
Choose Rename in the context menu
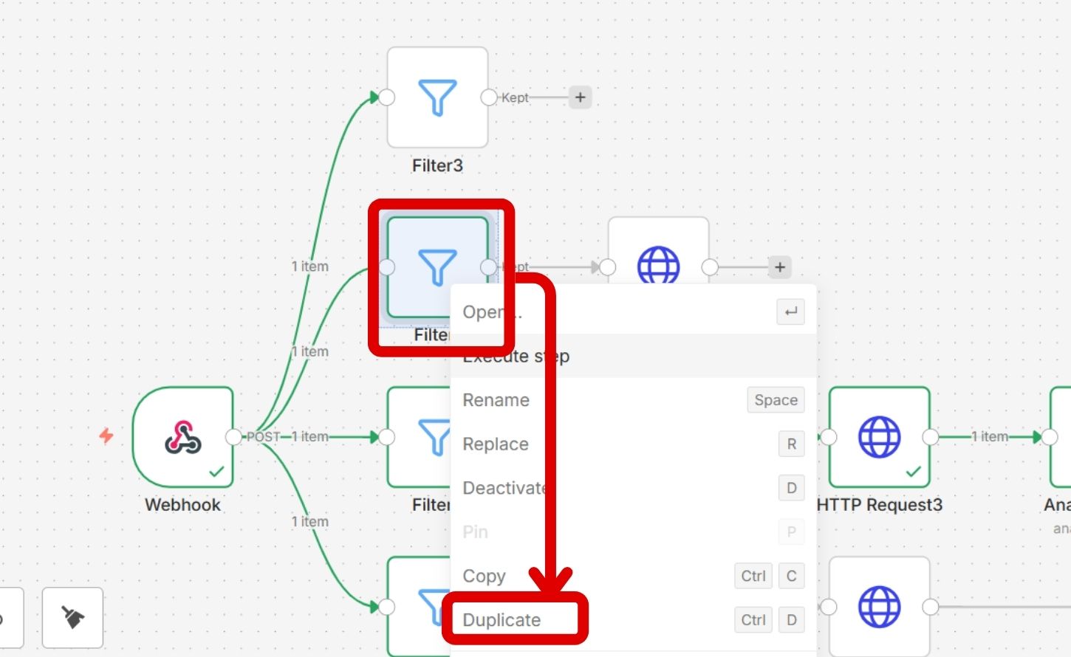(496, 400)
